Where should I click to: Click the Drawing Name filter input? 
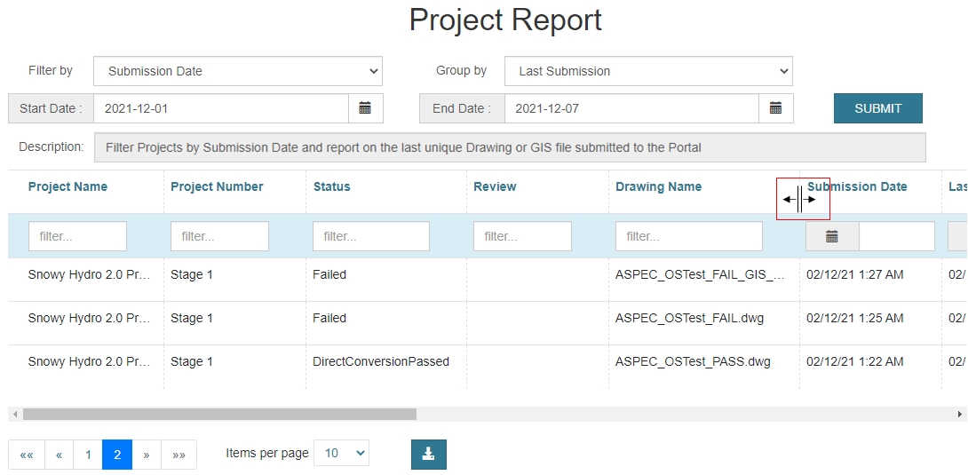coord(688,236)
